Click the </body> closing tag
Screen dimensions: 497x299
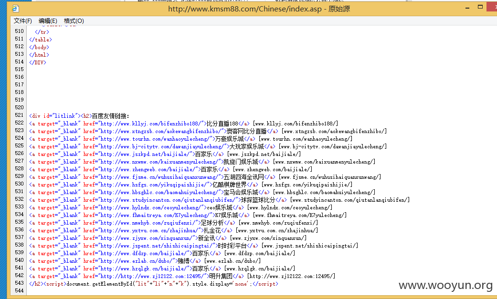(39, 47)
